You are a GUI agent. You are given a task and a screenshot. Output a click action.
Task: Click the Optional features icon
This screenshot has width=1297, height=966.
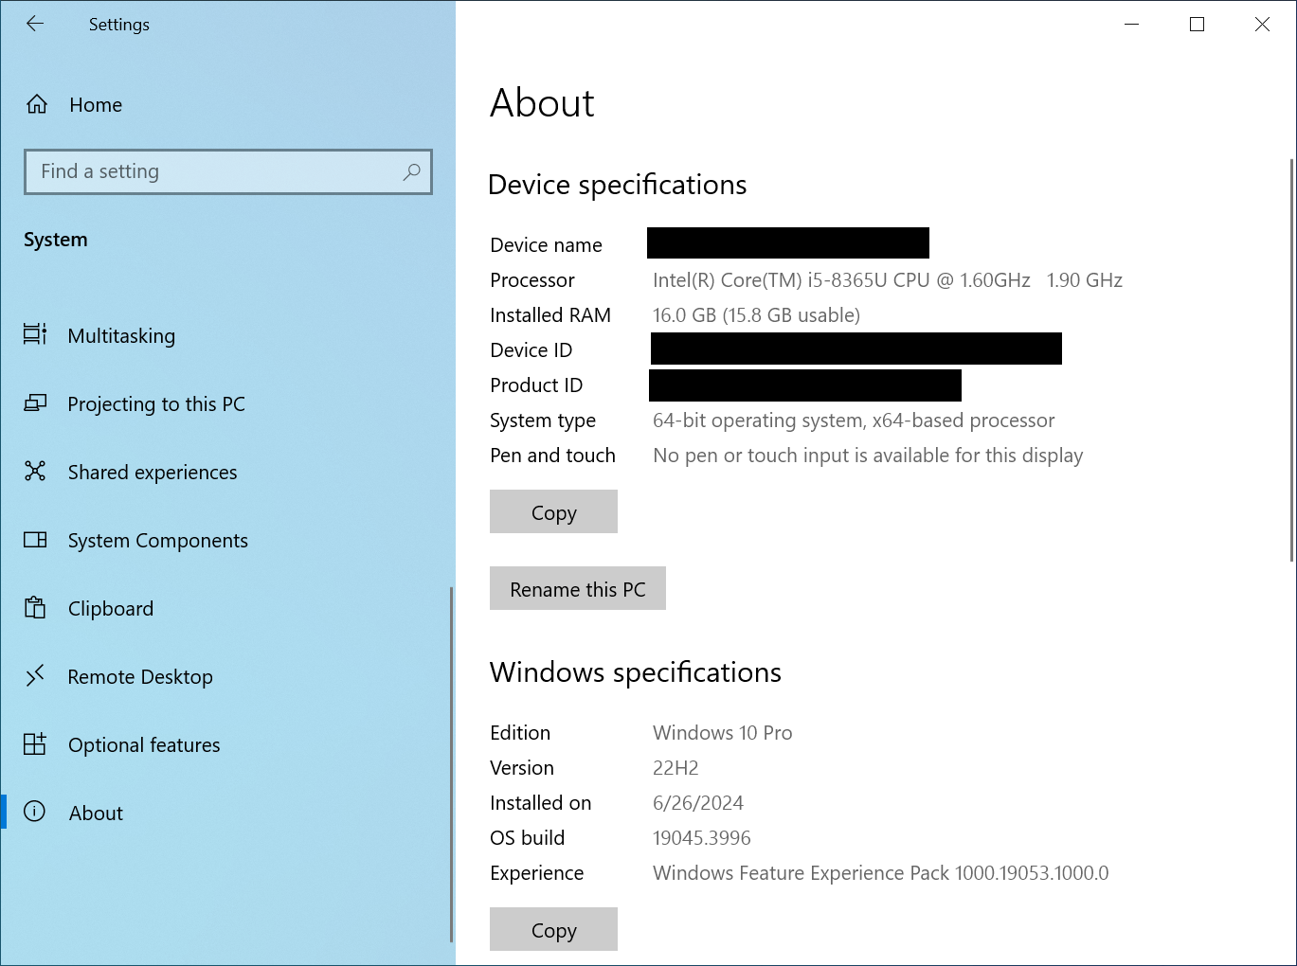point(35,743)
